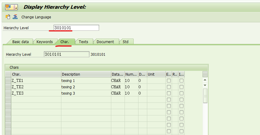Click the number of characters '10' for Z_TX3
260x135 pixels.
point(131,93)
